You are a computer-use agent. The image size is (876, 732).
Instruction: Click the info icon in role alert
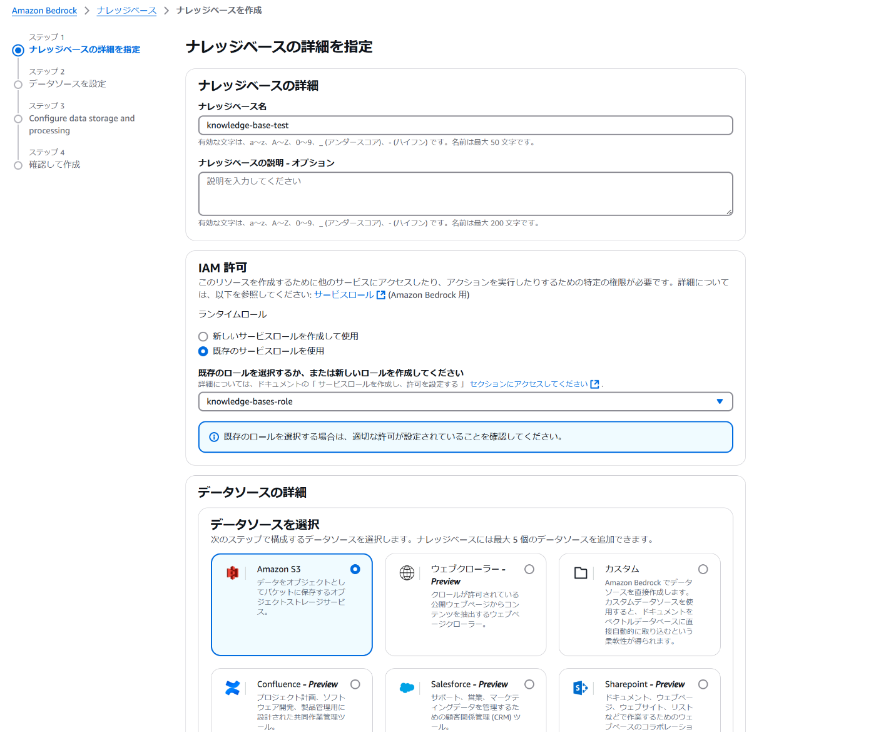point(214,437)
